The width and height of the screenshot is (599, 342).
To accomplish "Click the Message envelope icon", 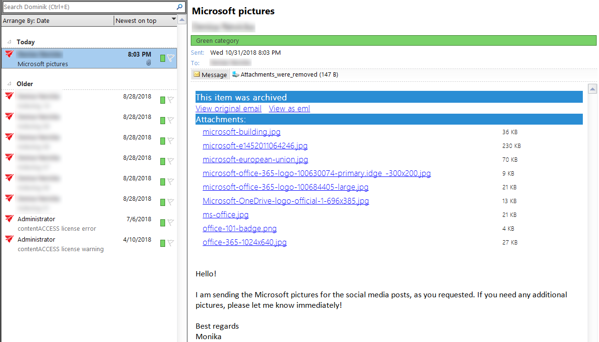I will point(196,75).
